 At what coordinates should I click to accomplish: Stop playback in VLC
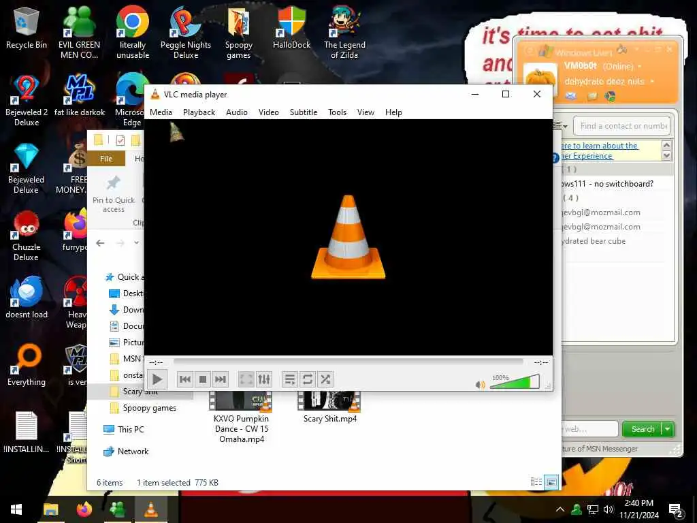(203, 379)
